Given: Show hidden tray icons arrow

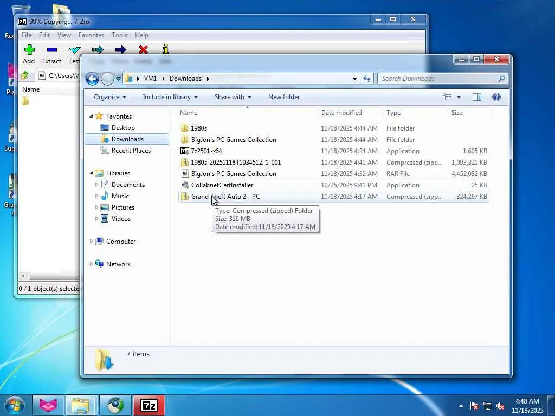Looking at the screenshot, I should click(x=461, y=406).
